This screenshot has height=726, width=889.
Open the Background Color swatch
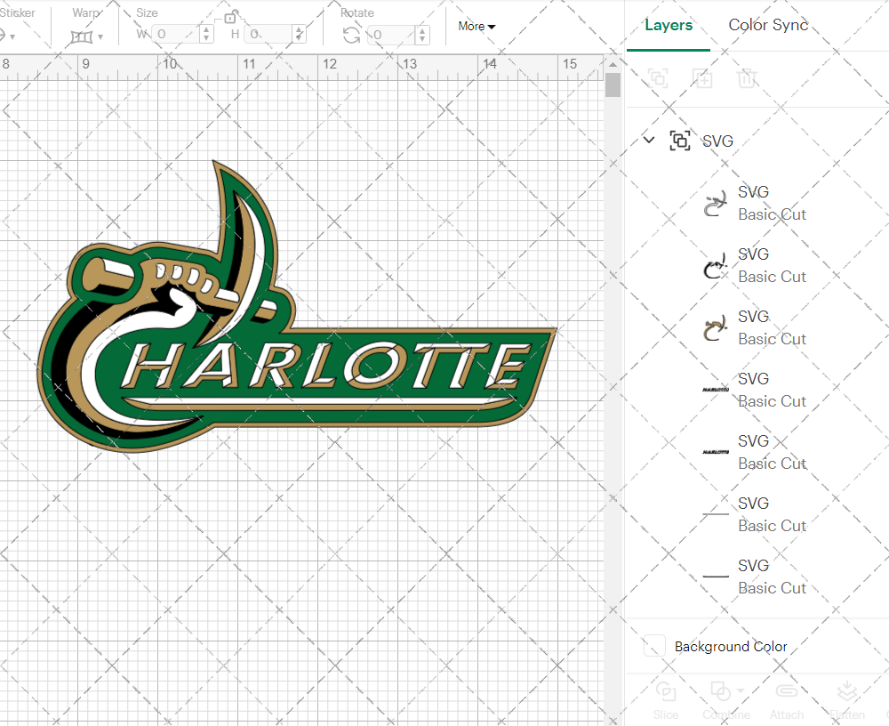tap(654, 647)
